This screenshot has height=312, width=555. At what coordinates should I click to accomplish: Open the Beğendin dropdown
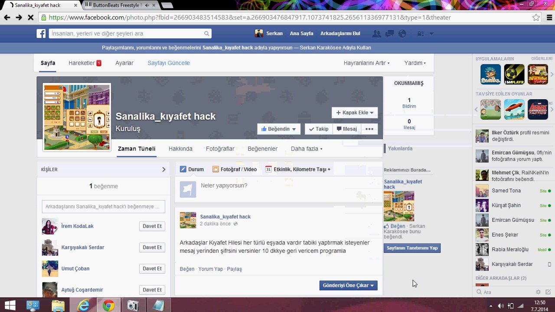coord(279,129)
